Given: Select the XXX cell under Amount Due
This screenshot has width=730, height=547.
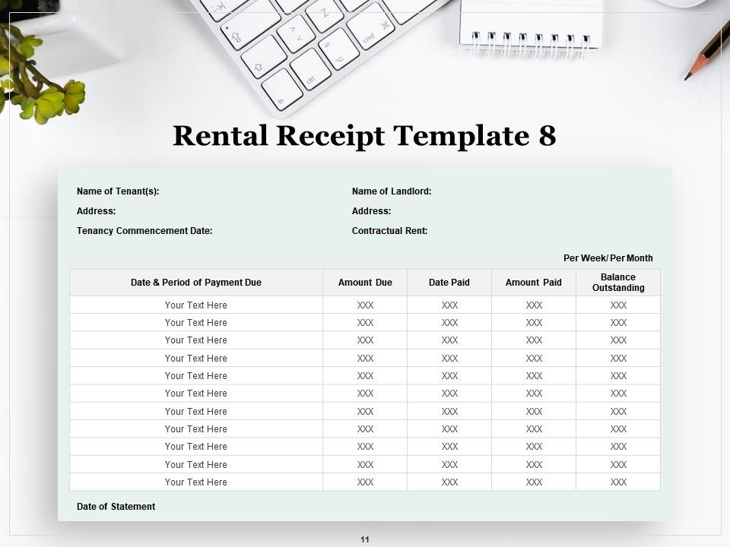Looking at the screenshot, I should coord(366,305).
